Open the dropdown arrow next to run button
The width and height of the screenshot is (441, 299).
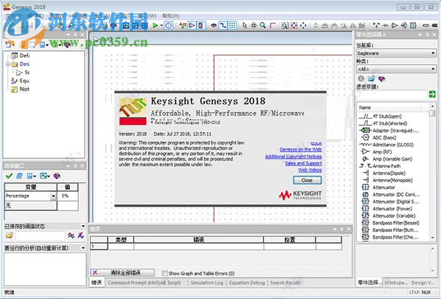click(x=162, y=26)
